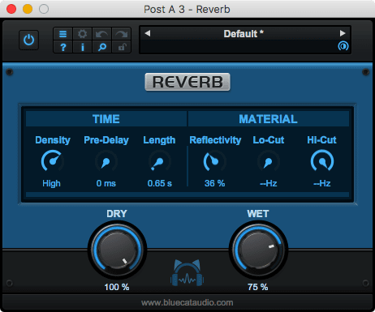Open the www.bluecataudio.com link

187,302
